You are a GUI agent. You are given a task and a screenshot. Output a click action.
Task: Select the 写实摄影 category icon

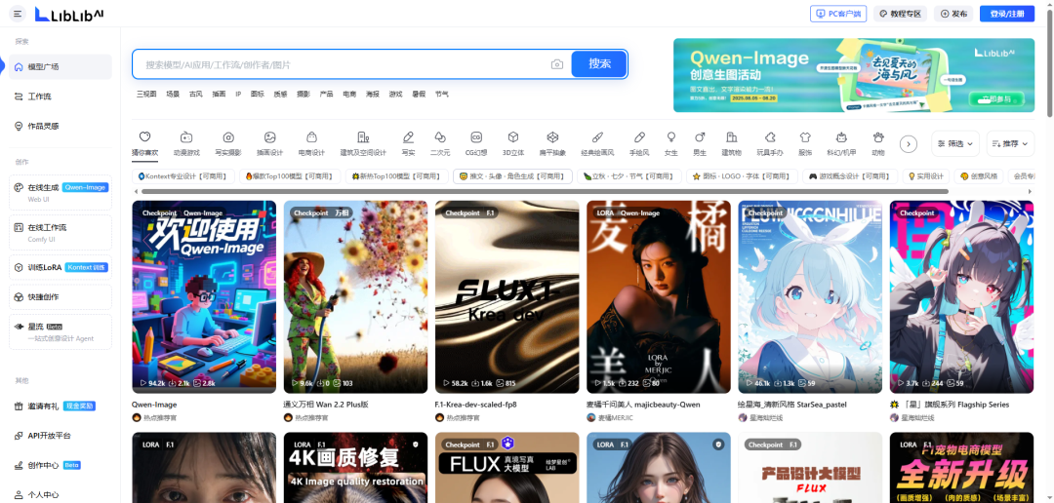coord(228,137)
